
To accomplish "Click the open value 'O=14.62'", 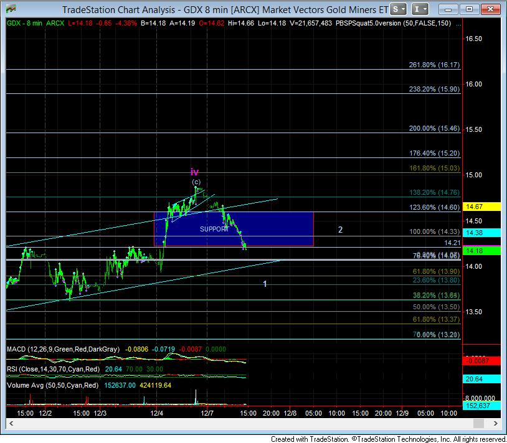I will (x=212, y=23).
